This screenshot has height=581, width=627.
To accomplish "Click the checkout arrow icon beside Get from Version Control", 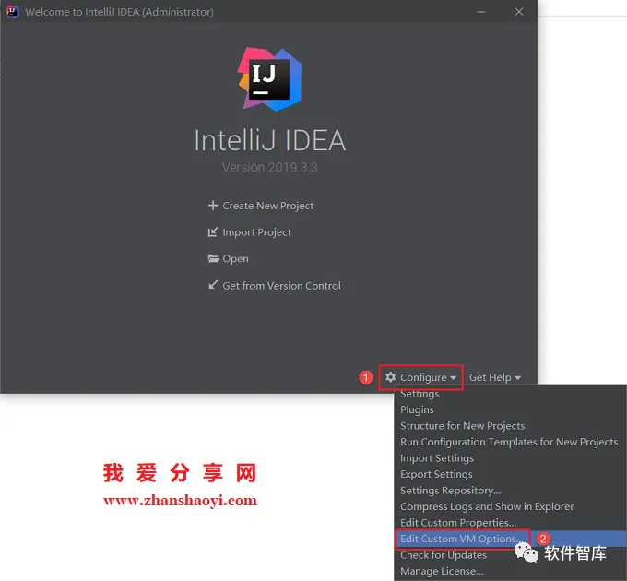I will coord(213,285).
